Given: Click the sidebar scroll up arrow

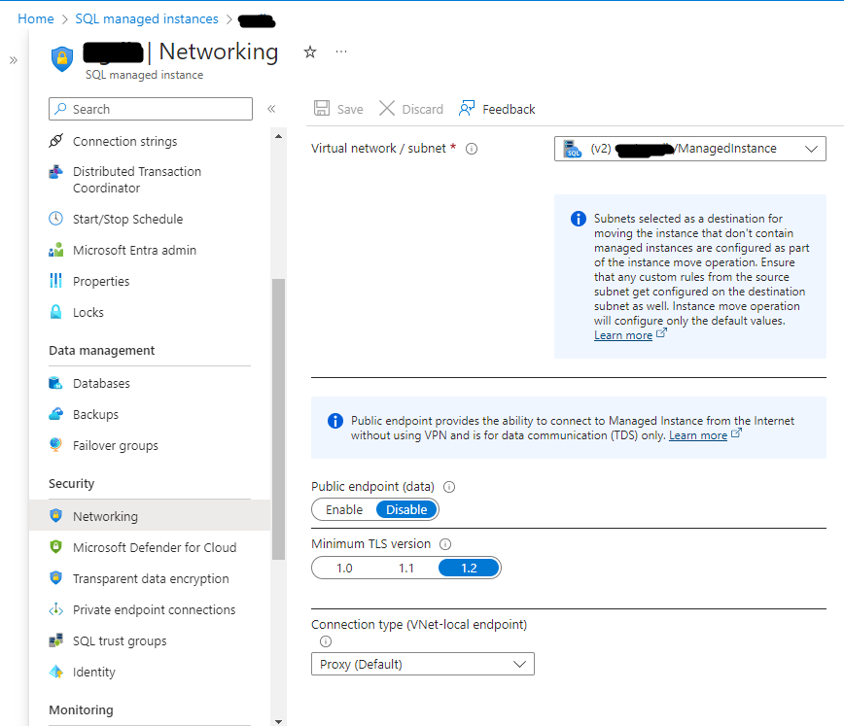Looking at the screenshot, I should tap(278, 136).
